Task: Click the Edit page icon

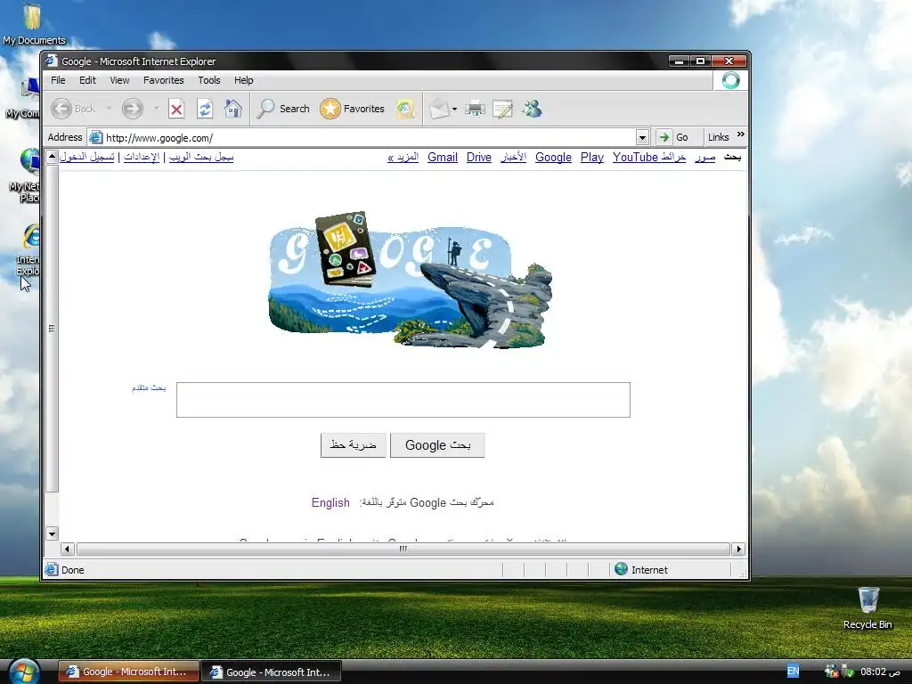Action: [502, 109]
